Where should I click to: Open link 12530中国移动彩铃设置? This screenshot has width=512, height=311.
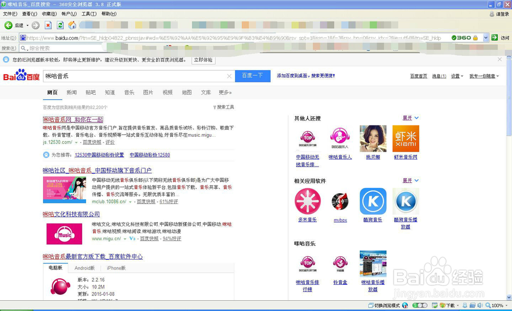click(x=99, y=155)
